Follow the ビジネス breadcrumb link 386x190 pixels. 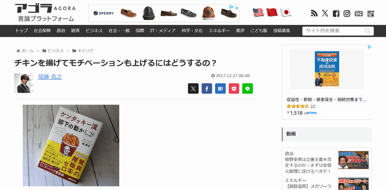click(55, 51)
